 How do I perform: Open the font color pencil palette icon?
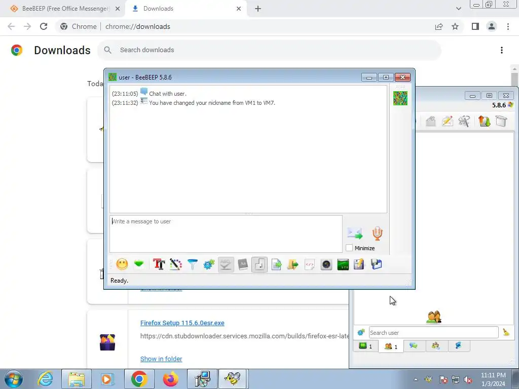coord(176,264)
